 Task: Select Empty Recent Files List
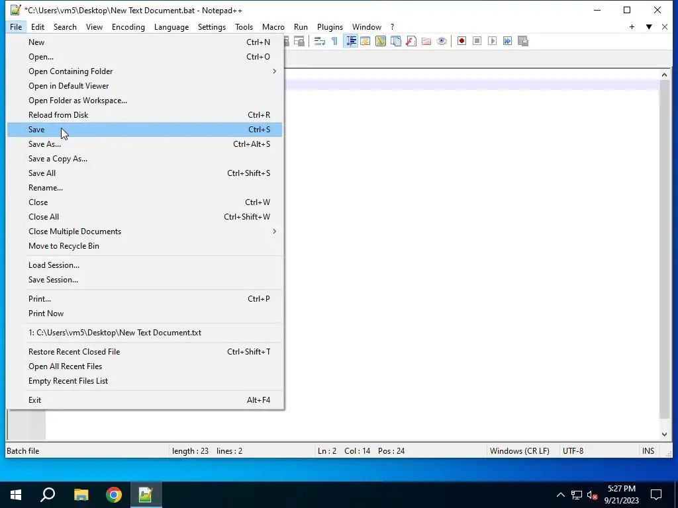tap(144, 381)
